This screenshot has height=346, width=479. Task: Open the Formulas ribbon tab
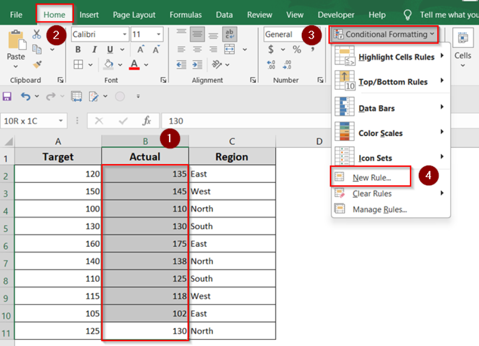(x=186, y=14)
